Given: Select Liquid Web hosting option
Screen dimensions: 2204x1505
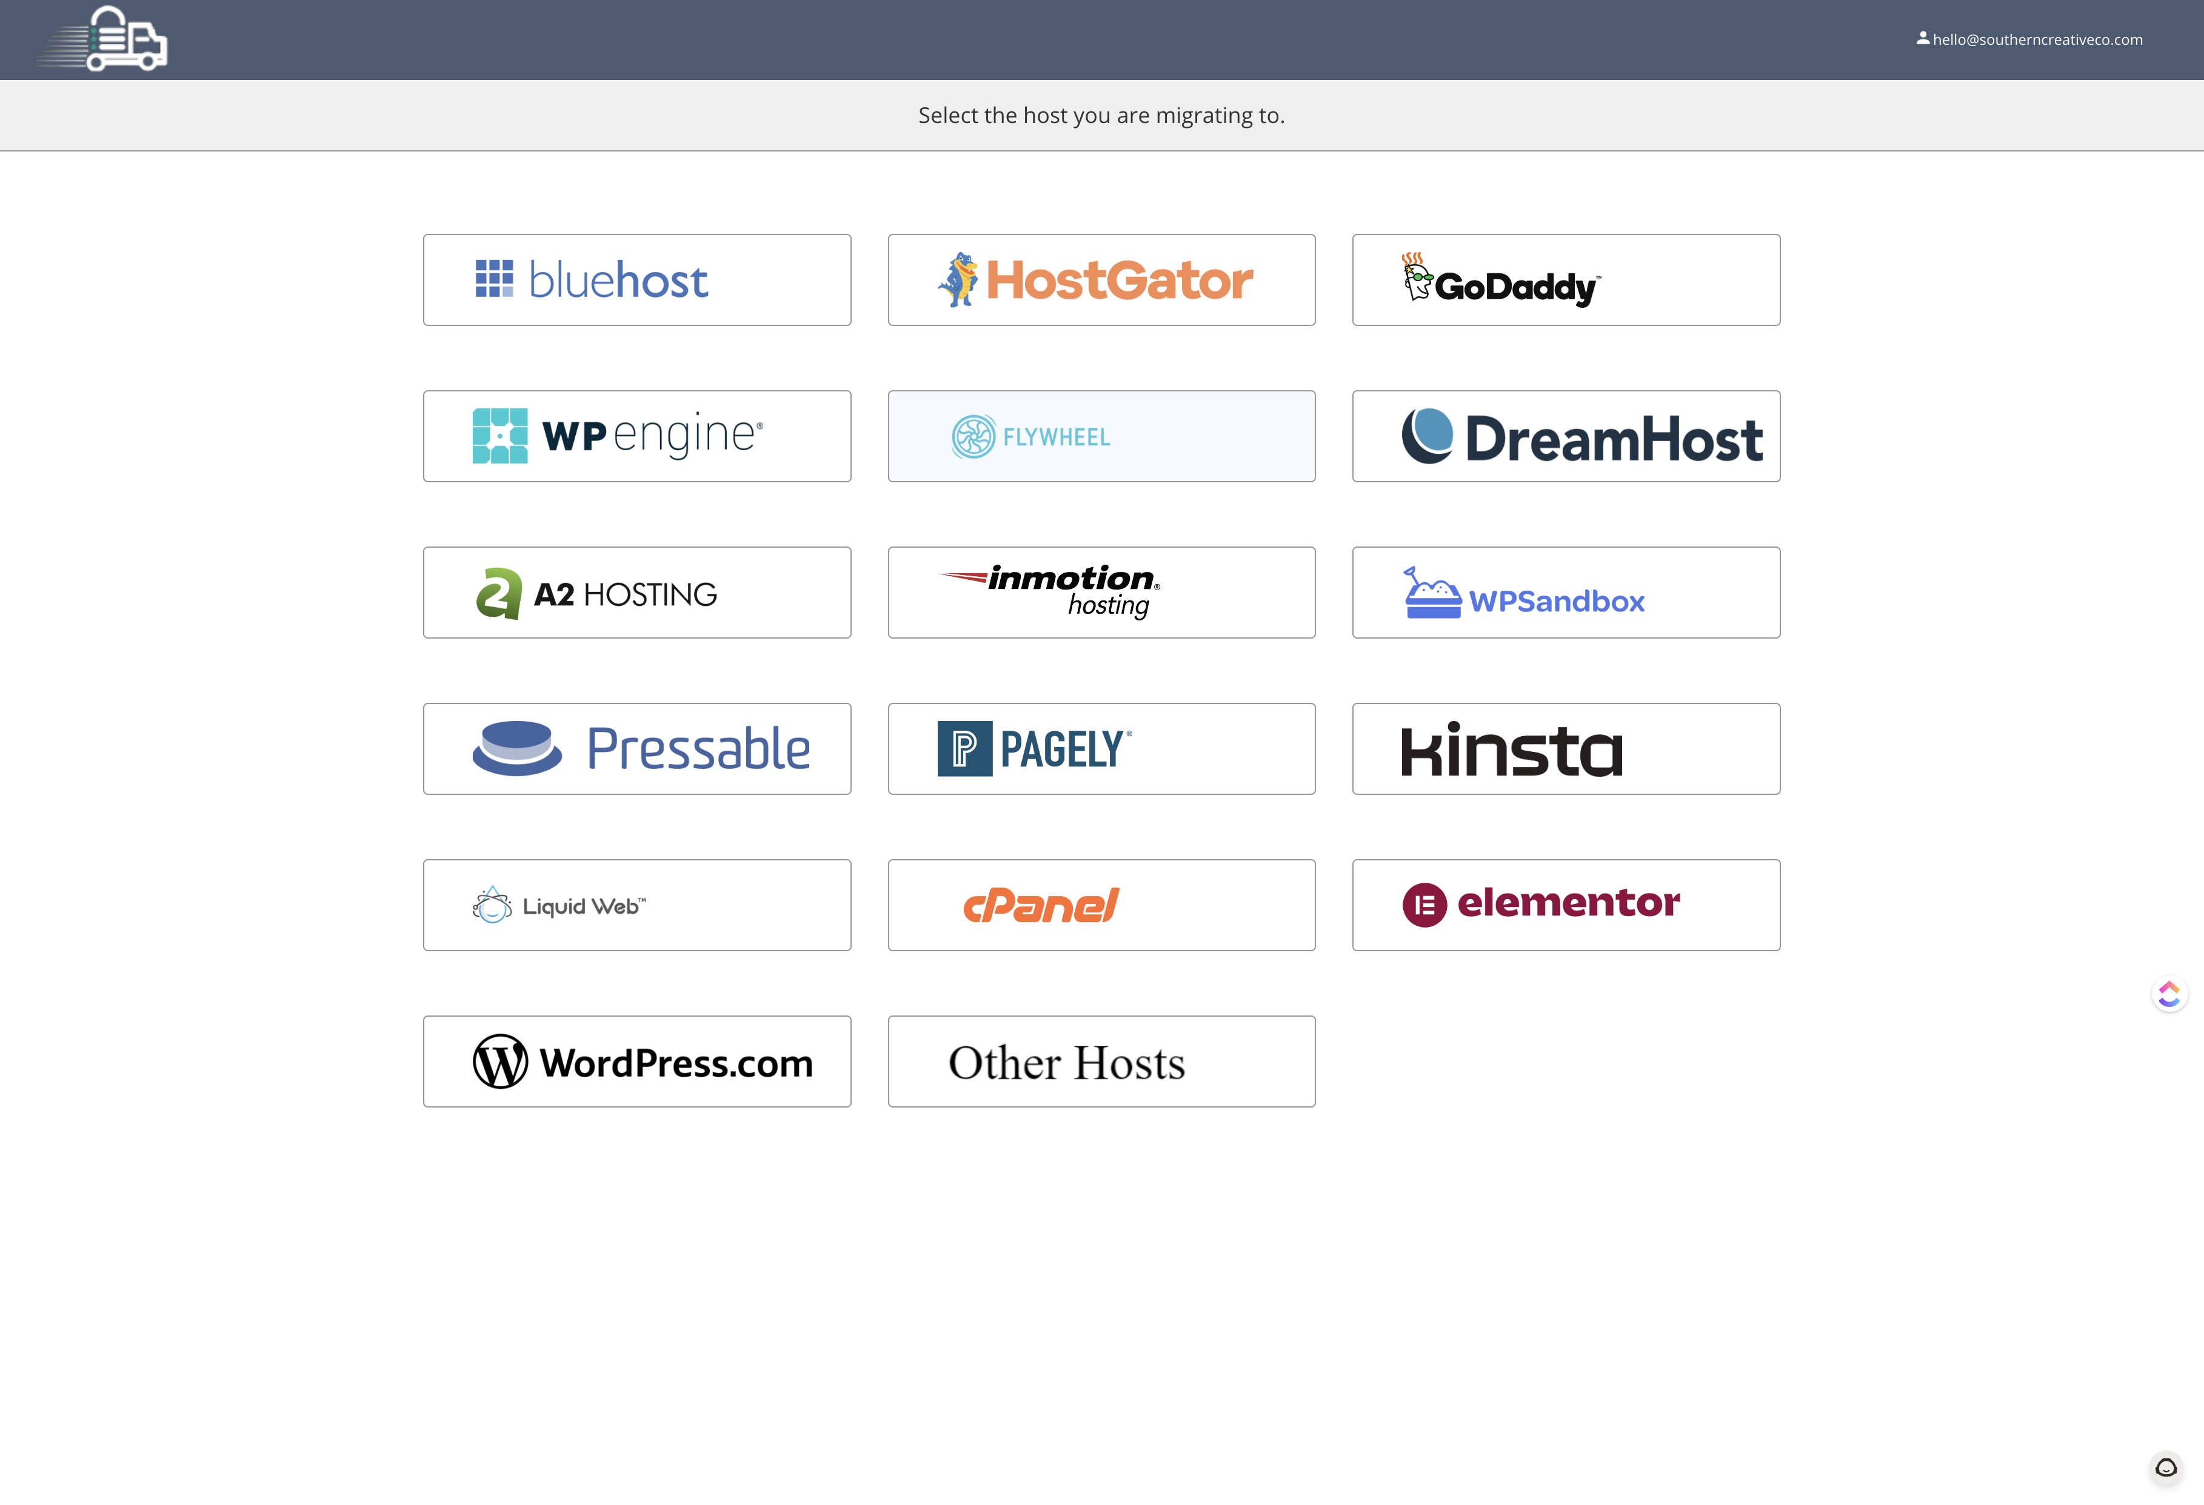Looking at the screenshot, I should click(x=636, y=905).
